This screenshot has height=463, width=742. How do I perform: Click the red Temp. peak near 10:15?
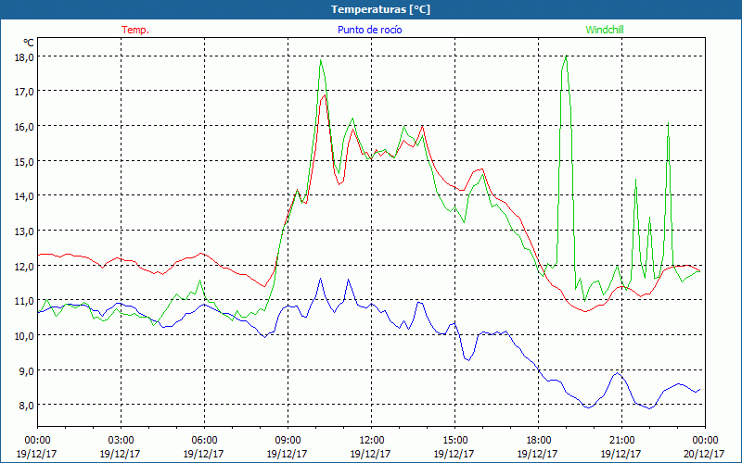pyautogui.click(x=325, y=95)
